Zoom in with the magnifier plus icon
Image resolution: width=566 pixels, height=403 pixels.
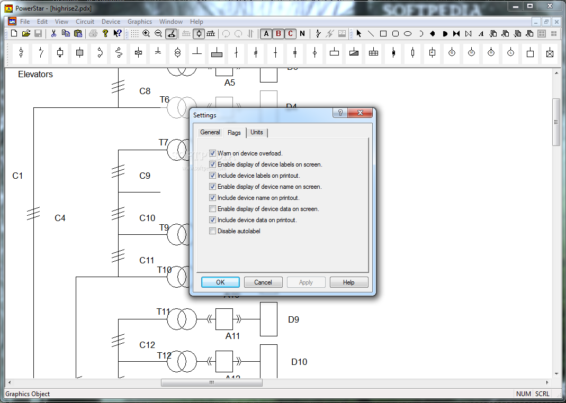click(146, 33)
